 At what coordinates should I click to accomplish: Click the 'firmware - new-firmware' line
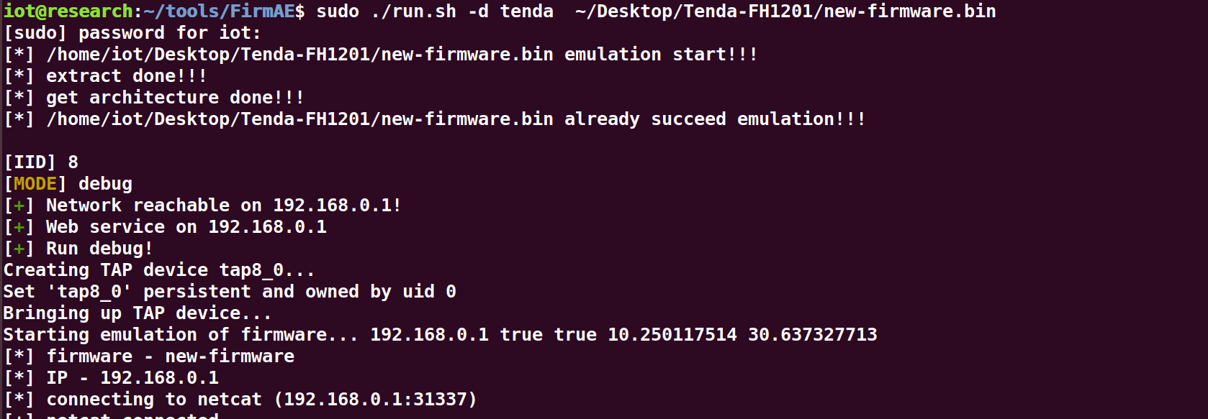pos(149,356)
